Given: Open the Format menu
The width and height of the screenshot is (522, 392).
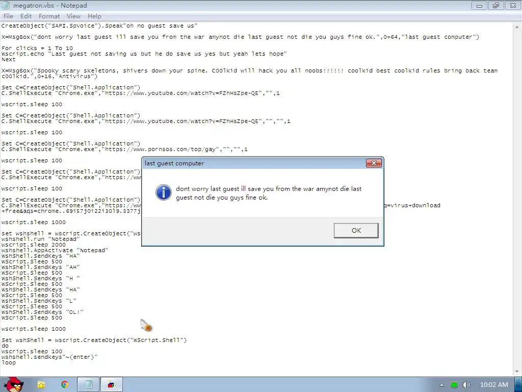Looking at the screenshot, I should (x=49, y=16).
